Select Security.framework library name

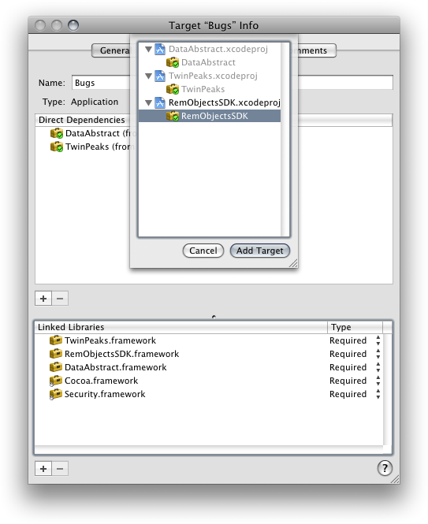tap(105, 394)
